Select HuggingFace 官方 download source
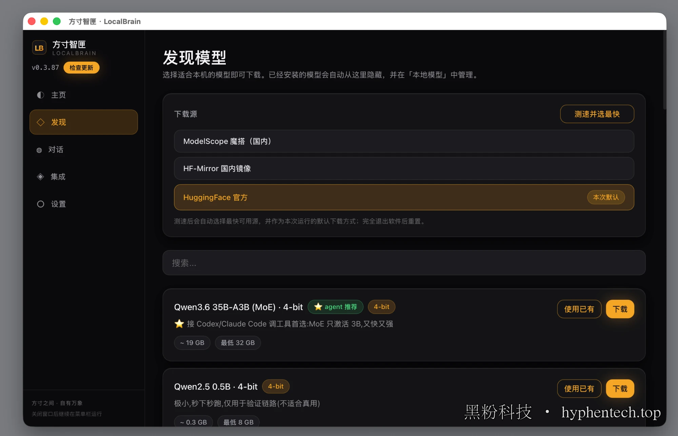Viewport: 678px width, 436px height. [x=404, y=197]
